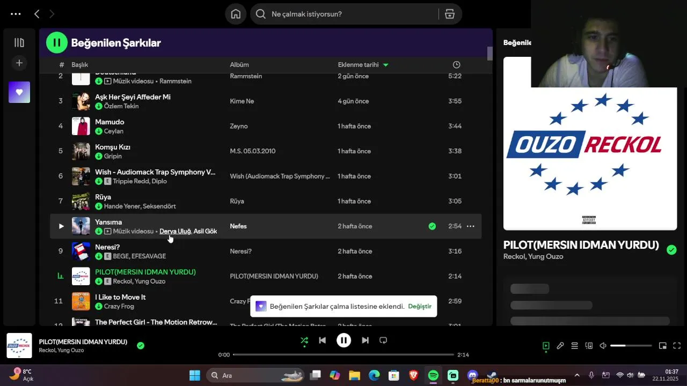687x386 pixels.
Task: Open artist Özlem Tekin
Action: click(121, 106)
